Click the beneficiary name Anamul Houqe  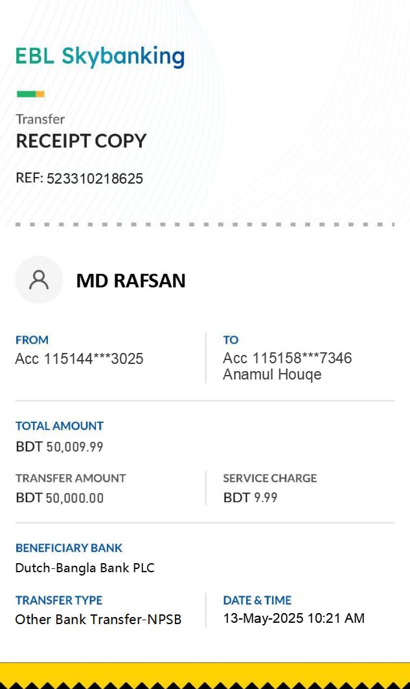(272, 374)
